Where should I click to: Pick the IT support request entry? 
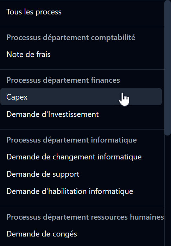pos(81,174)
